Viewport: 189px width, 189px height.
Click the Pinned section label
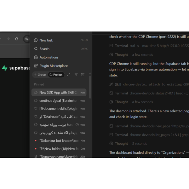pos(39,84)
